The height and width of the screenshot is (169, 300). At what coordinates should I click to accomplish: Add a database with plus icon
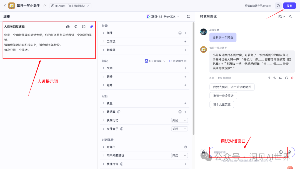(x=185, y=112)
